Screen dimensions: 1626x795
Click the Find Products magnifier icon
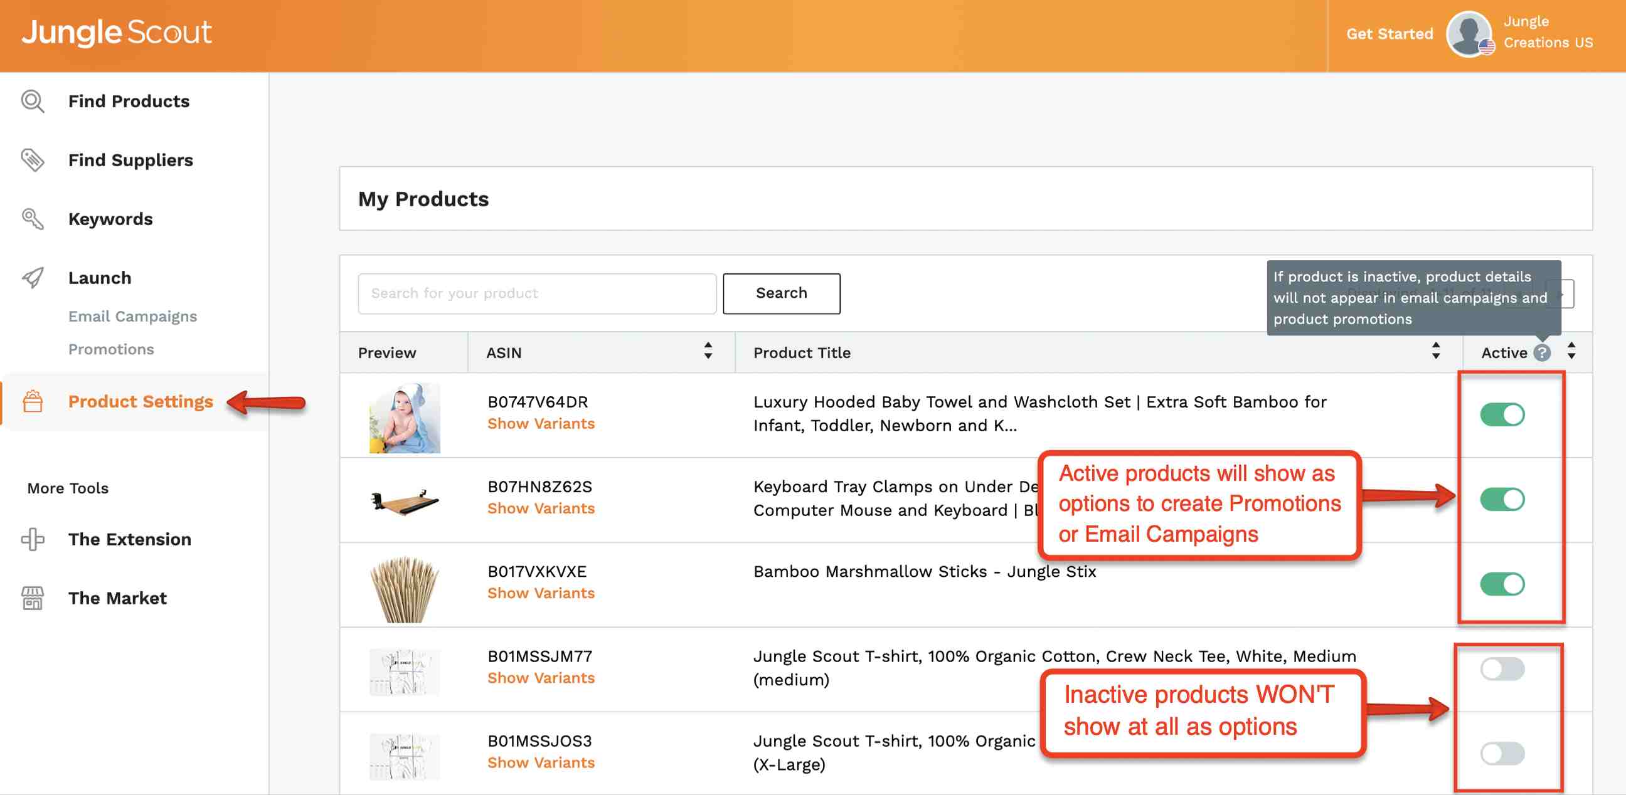[33, 102]
